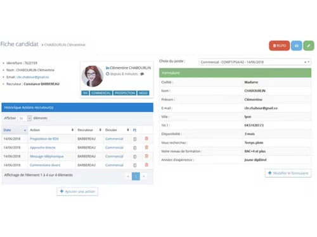The height and width of the screenshot is (237, 317).
Task: Click phone number 0437428173
Action: 254,125
